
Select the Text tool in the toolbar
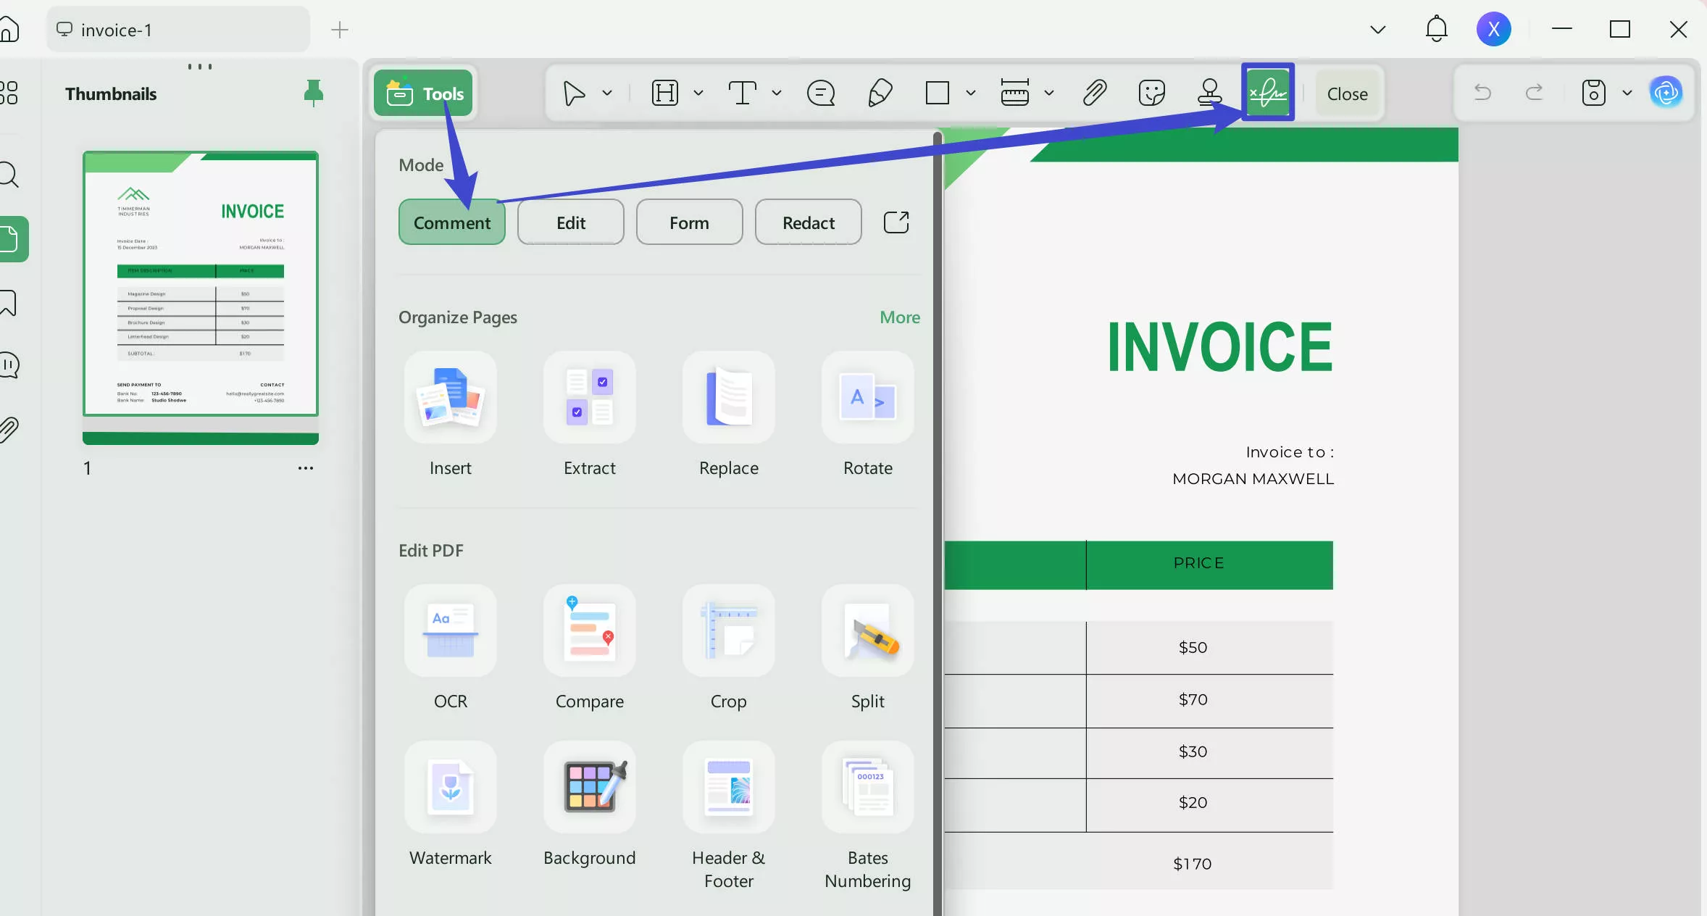pyautogui.click(x=744, y=93)
